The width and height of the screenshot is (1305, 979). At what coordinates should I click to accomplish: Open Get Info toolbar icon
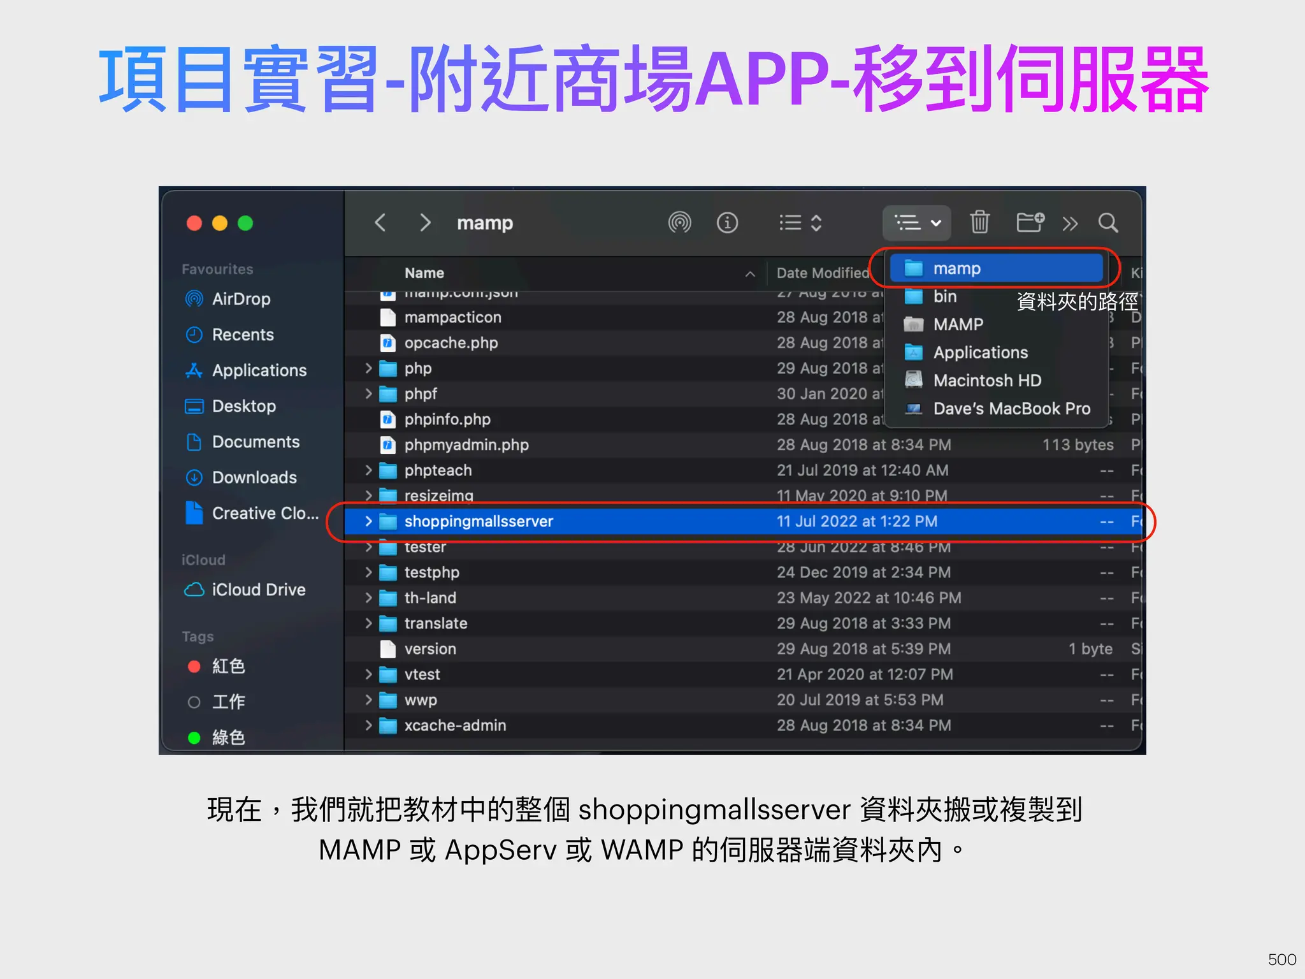[x=727, y=222]
